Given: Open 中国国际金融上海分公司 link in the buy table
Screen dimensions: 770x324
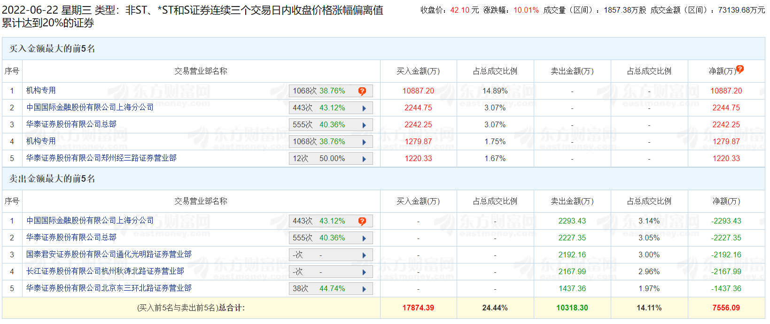Looking at the screenshot, I should click(90, 108).
